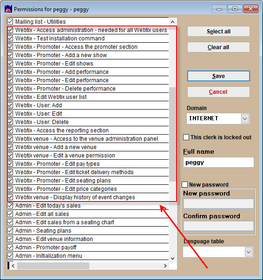This screenshot has width=263, height=280.
Task: Minimize the Permissions window
Action: pyautogui.click(x=219, y=9)
